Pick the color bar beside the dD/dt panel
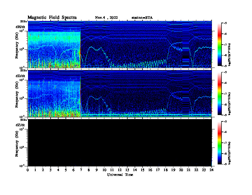The image size is (252, 195). (x=220, y=94)
